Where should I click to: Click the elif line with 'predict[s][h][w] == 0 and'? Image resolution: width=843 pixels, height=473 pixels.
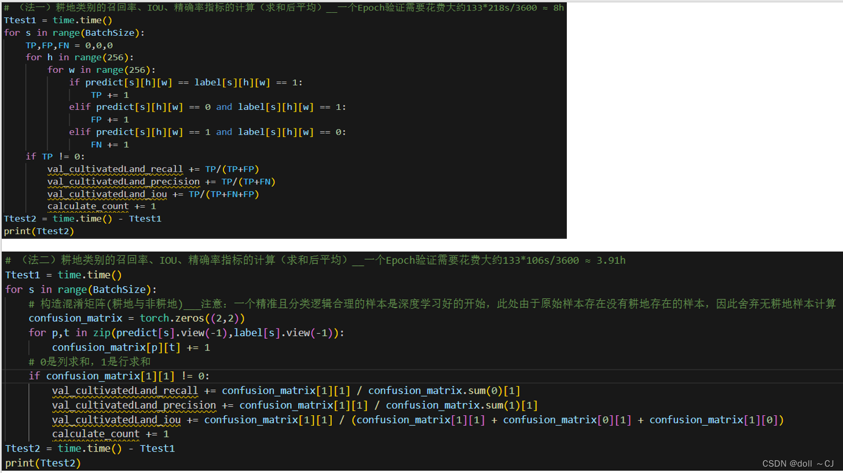[x=208, y=107]
